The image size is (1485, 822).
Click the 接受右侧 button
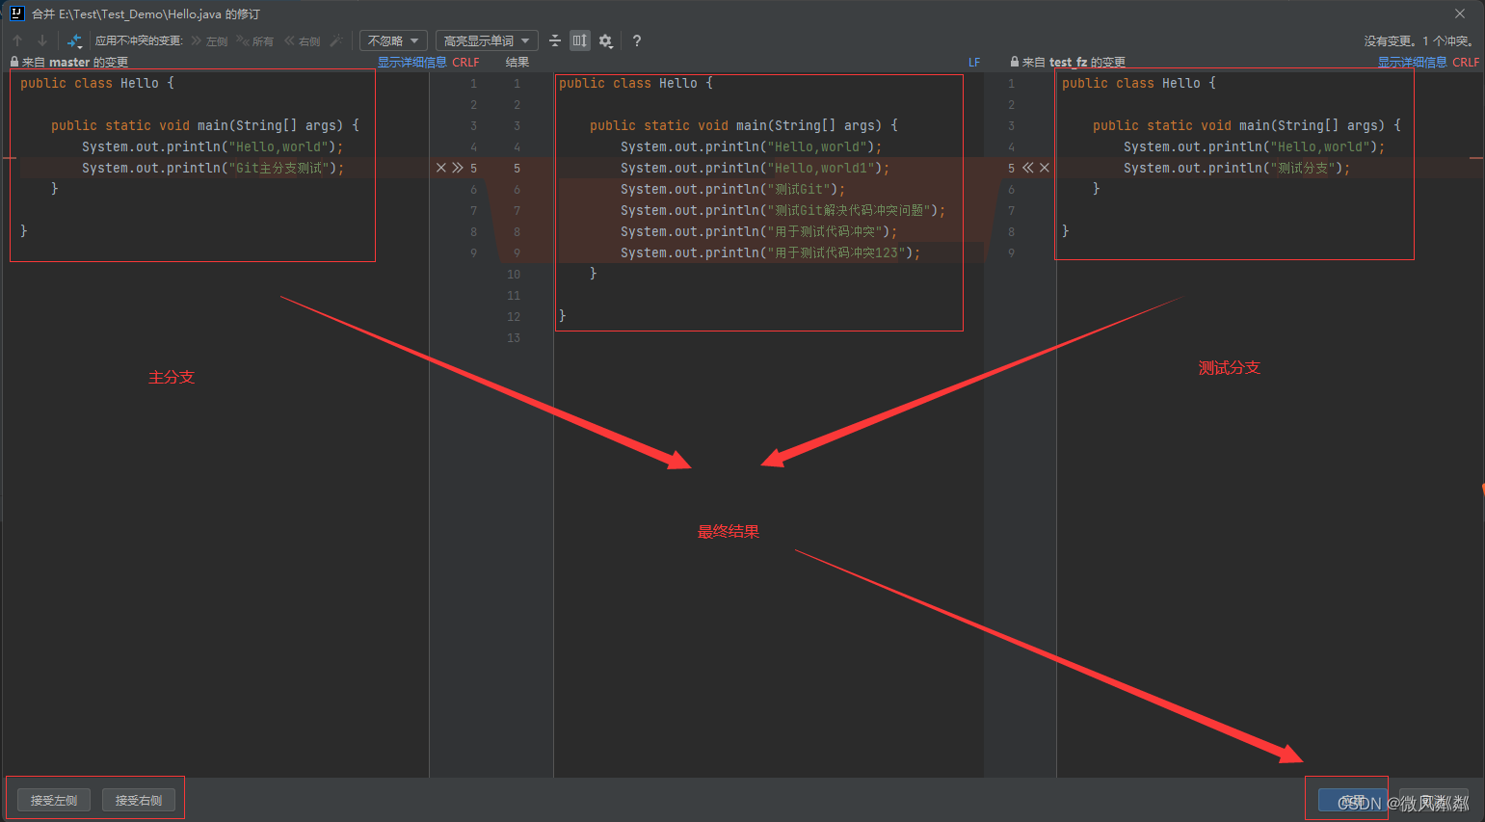pos(139,800)
